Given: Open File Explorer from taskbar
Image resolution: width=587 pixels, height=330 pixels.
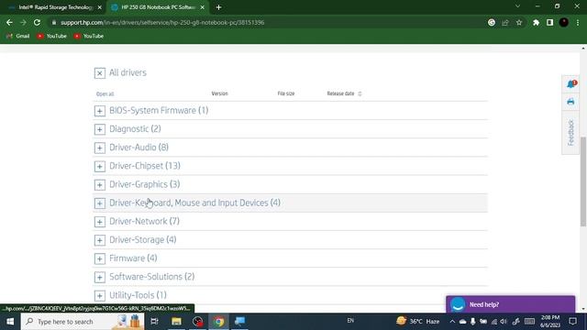Looking at the screenshot, I should (x=176, y=322).
